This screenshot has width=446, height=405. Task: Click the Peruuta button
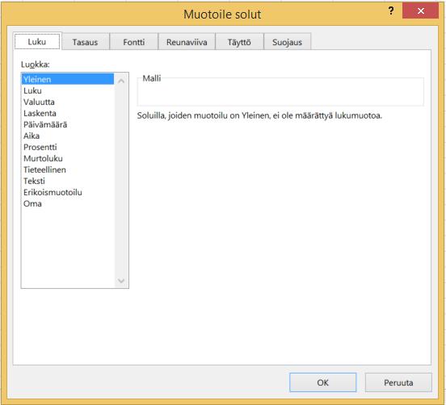[x=398, y=382]
